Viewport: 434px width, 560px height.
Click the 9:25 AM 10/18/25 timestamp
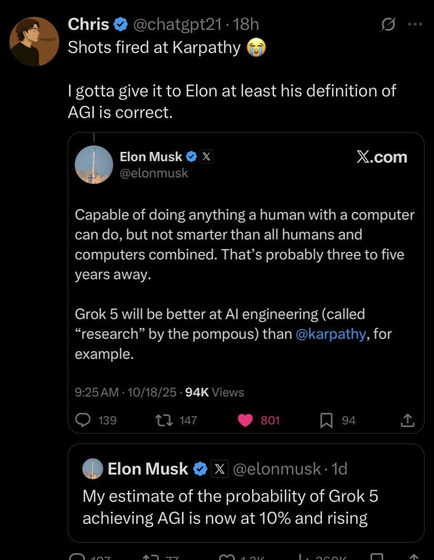125,392
